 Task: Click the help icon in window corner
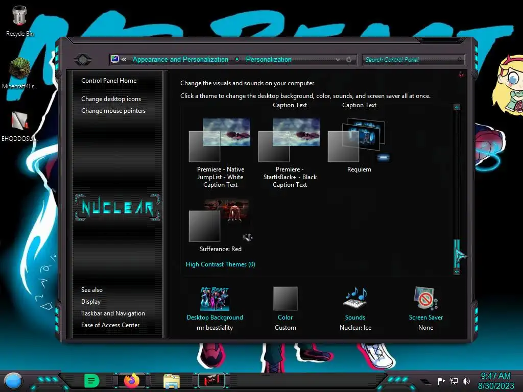461,74
